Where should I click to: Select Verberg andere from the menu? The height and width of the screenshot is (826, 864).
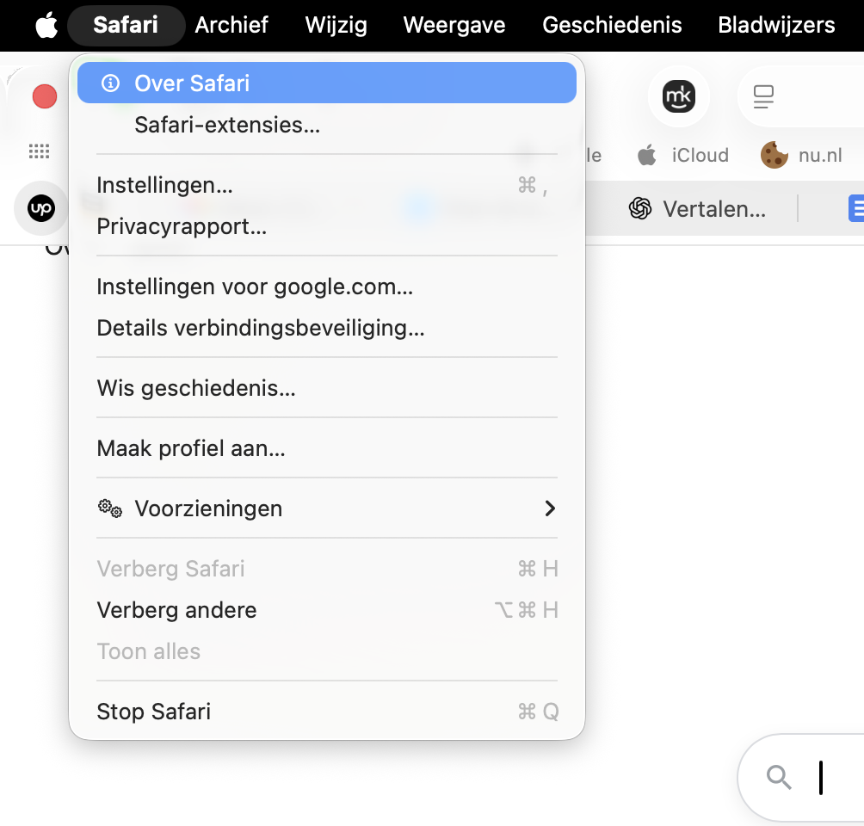[176, 610]
